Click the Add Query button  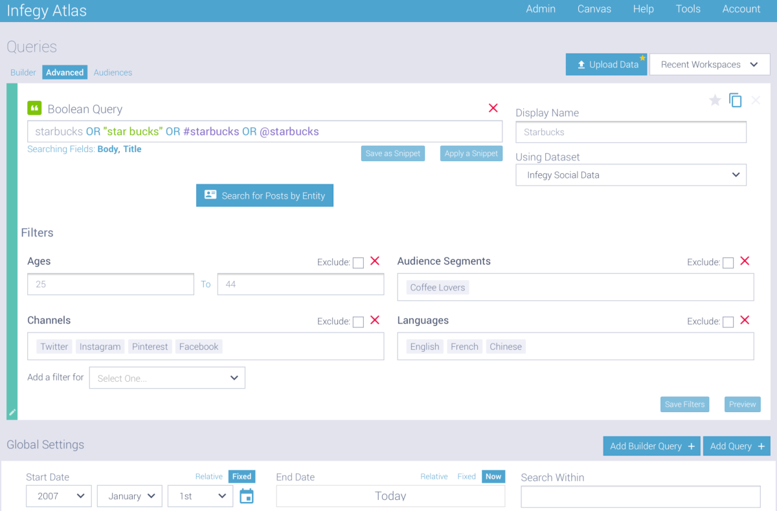point(737,446)
